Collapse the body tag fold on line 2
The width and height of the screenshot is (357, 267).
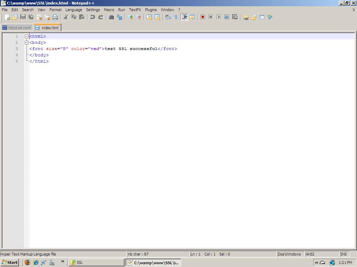(26, 42)
